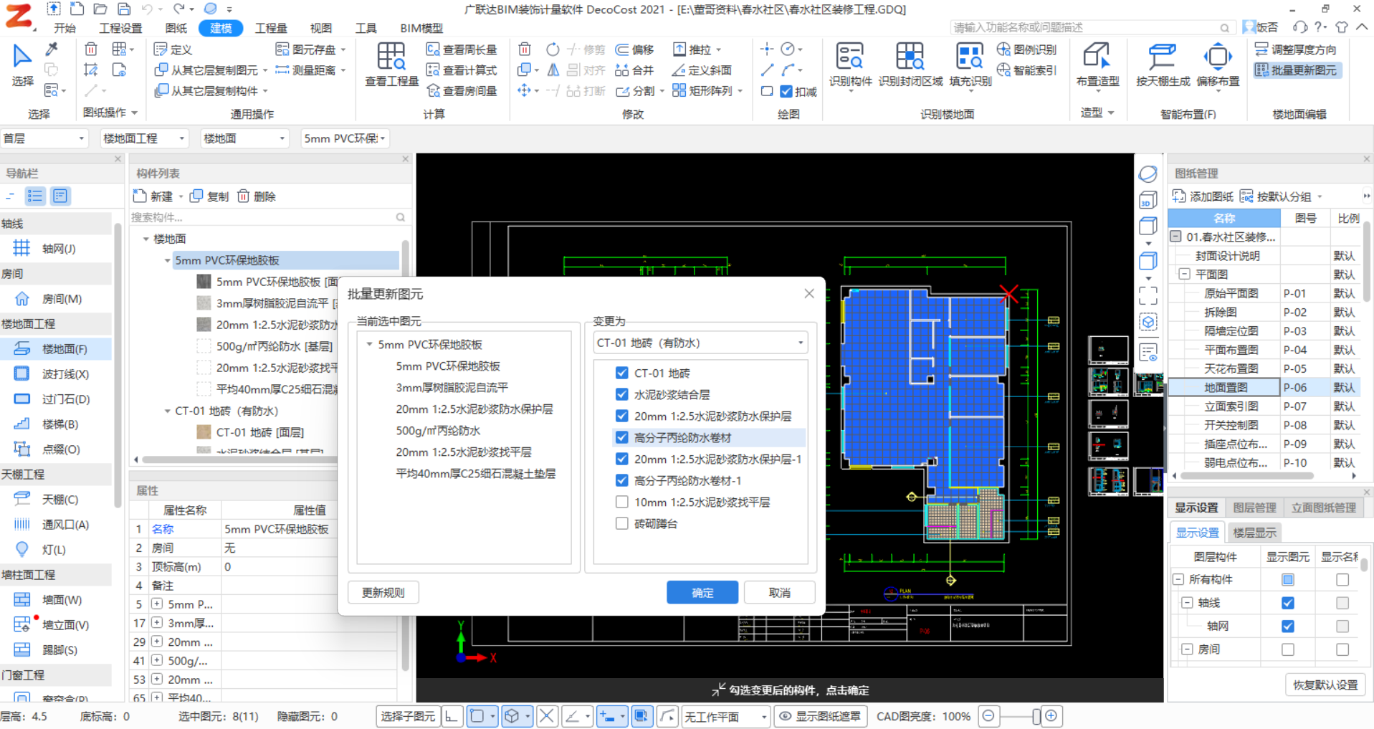The width and height of the screenshot is (1374, 729).
Task: Click 搜索构件 search field
Action: [x=269, y=217]
